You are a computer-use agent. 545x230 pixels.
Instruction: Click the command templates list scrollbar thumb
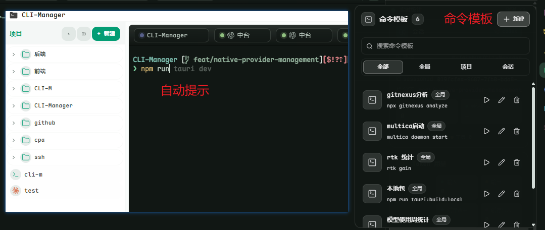point(533,138)
